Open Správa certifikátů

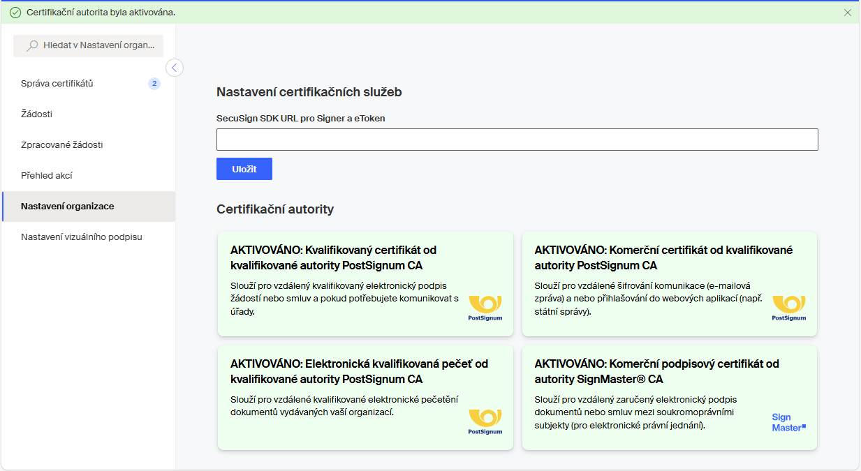click(89, 84)
